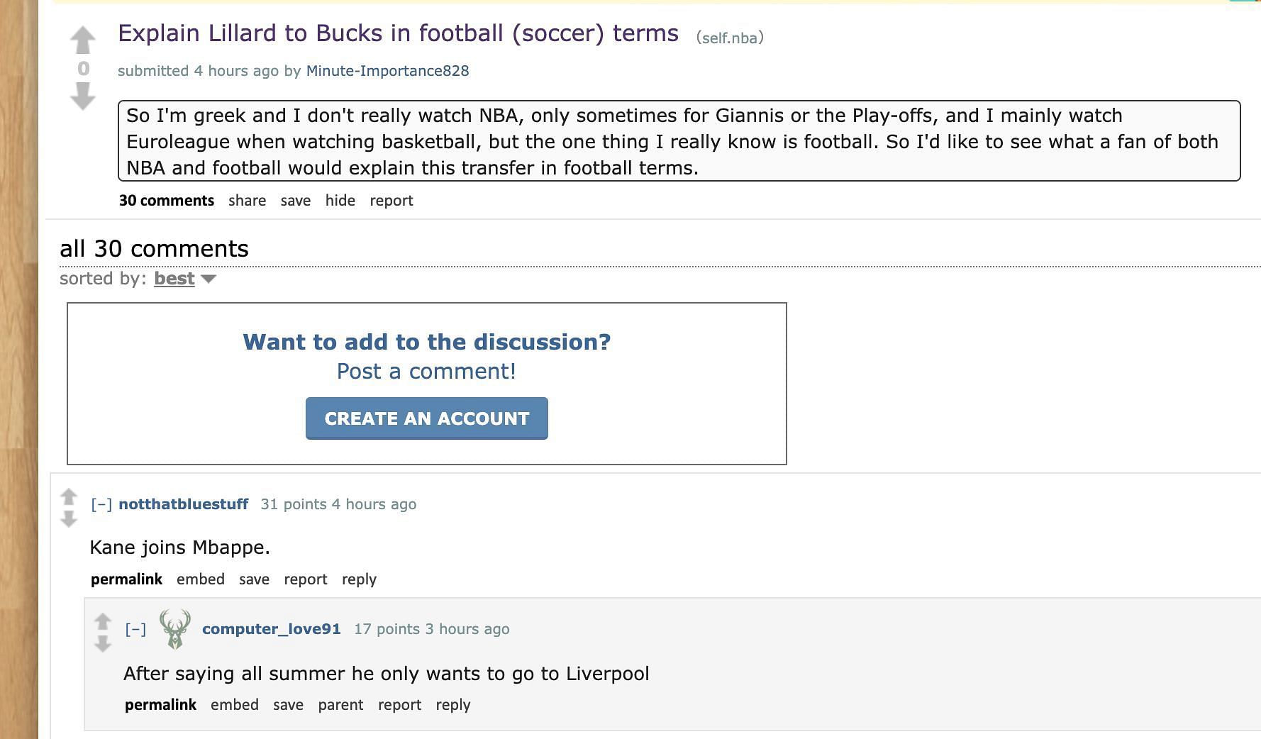
Task: Click the 30 comments link
Action: 167,201
